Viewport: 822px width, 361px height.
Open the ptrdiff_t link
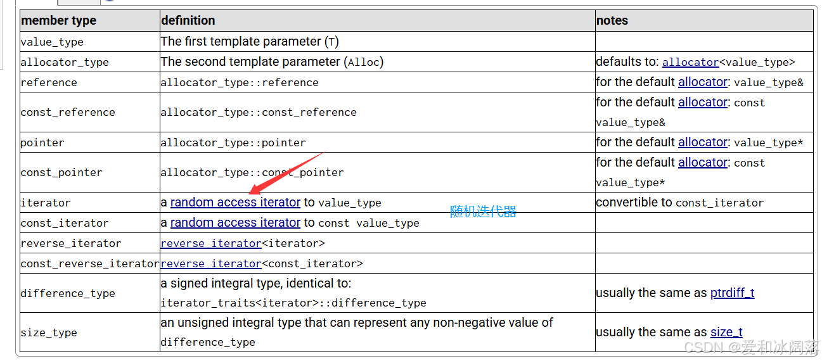tap(732, 293)
